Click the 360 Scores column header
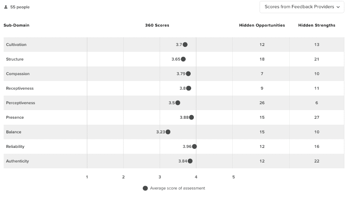This screenshot has height=197, width=359. (x=157, y=25)
